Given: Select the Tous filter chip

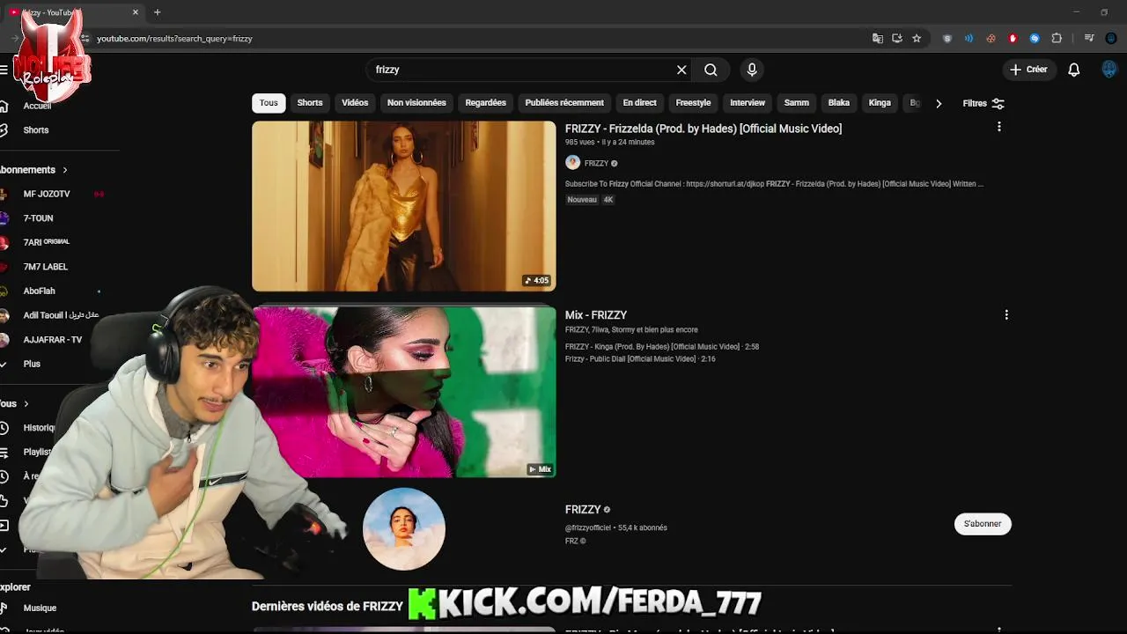Looking at the screenshot, I should (x=269, y=103).
